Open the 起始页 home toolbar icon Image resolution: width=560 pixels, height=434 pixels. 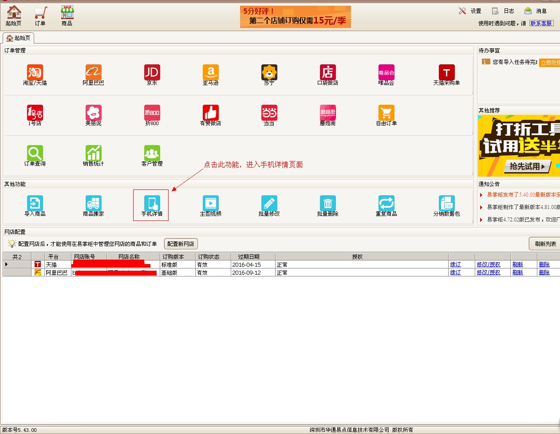tap(13, 16)
